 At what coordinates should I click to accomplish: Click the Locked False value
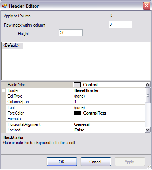coord(80,130)
